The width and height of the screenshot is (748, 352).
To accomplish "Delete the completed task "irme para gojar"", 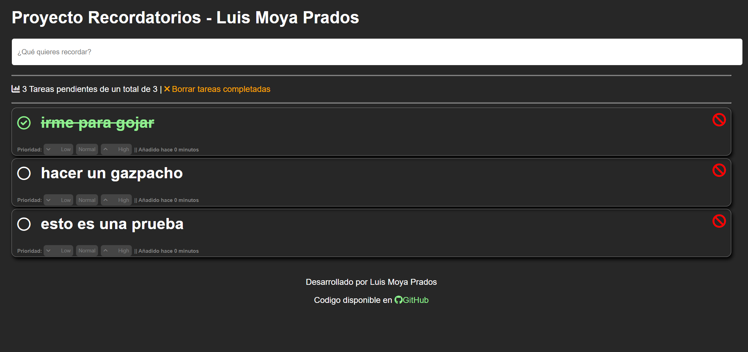I will [719, 120].
